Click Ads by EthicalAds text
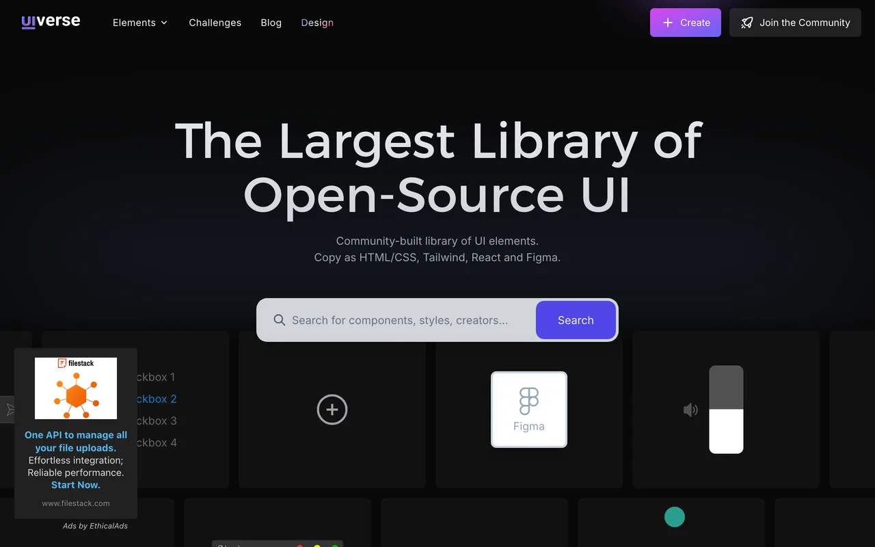Screen dimensions: 875x547 pos(95,526)
